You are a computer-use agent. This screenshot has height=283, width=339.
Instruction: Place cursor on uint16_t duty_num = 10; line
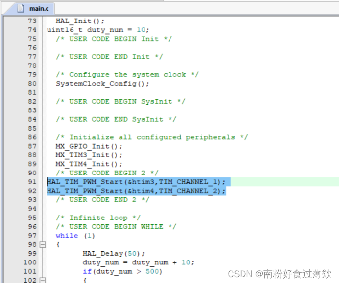pyautogui.click(x=98, y=30)
